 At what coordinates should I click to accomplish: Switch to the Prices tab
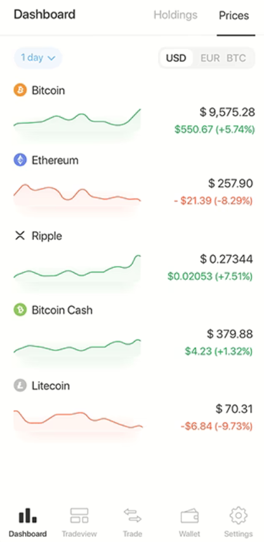[234, 15]
